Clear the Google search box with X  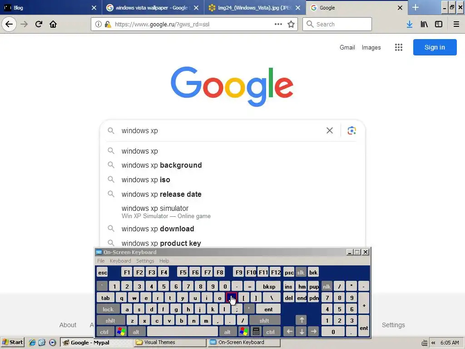(x=330, y=130)
